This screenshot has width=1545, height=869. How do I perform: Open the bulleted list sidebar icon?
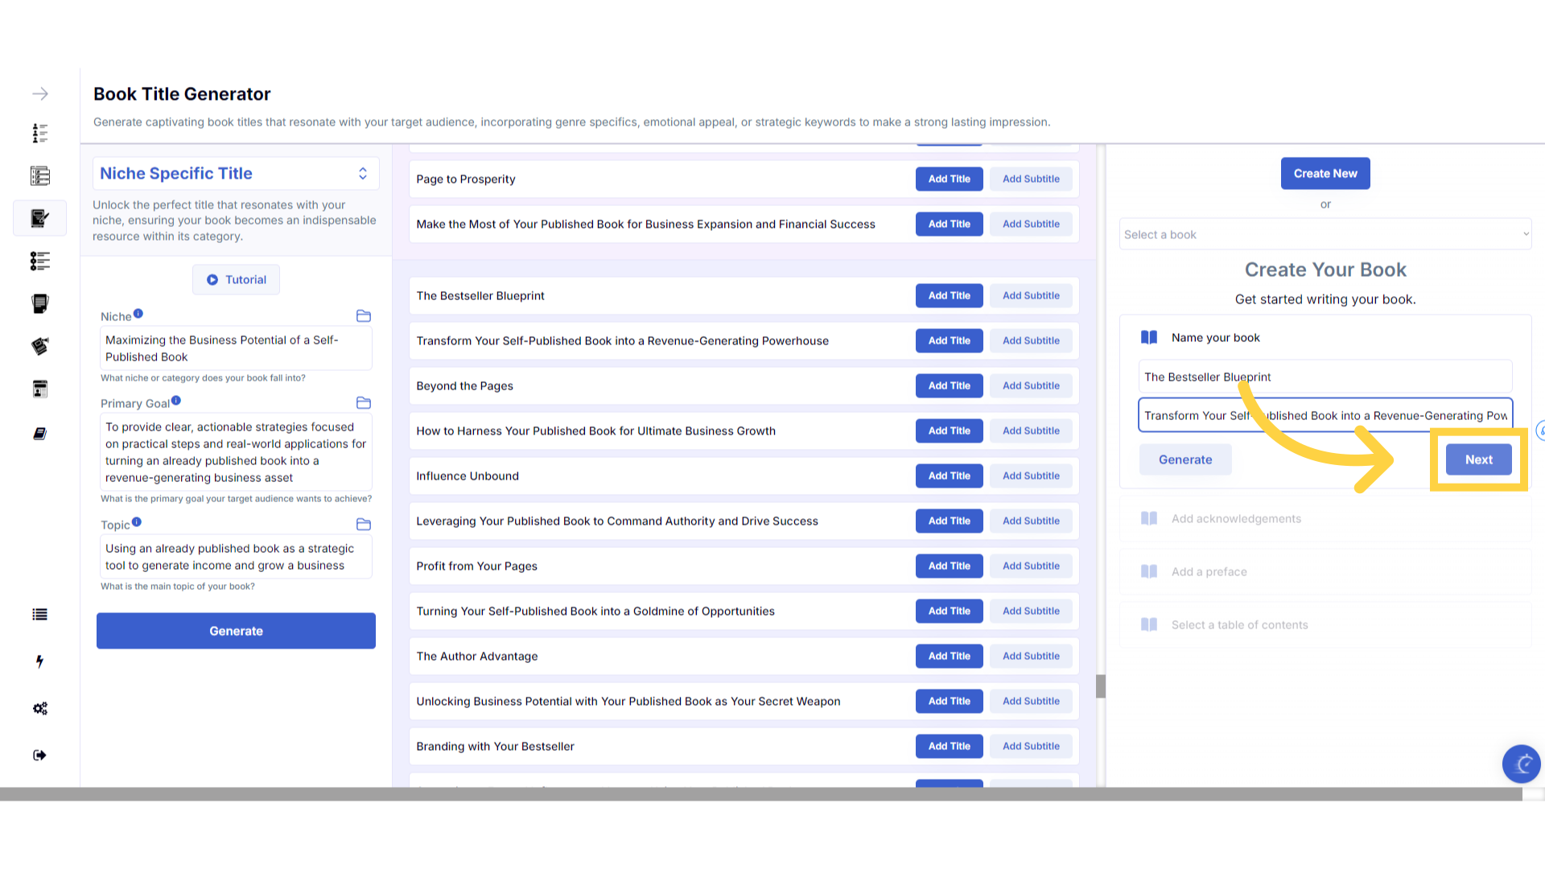click(x=39, y=615)
